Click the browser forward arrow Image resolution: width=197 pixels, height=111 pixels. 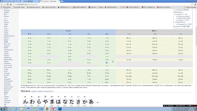pos(5,4)
